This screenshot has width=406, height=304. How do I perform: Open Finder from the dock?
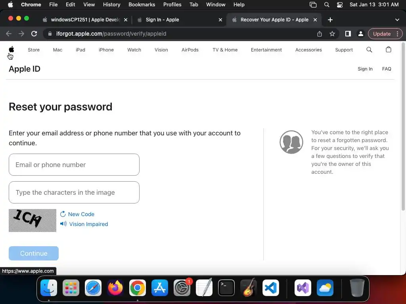point(49,288)
